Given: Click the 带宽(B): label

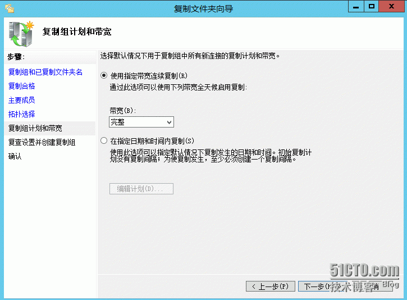Looking at the screenshot, I should pyautogui.click(x=122, y=111).
